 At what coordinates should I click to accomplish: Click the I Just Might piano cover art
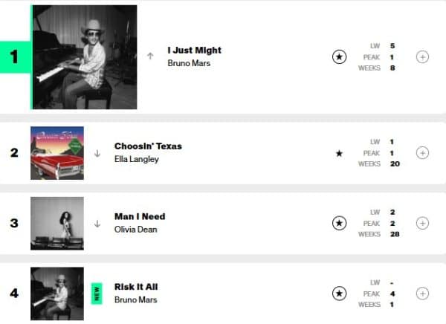[x=85, y=57]
